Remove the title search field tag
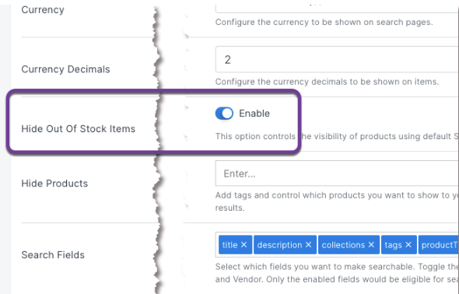The height and width of the screenshot is (294, 459). pos(244,244)
